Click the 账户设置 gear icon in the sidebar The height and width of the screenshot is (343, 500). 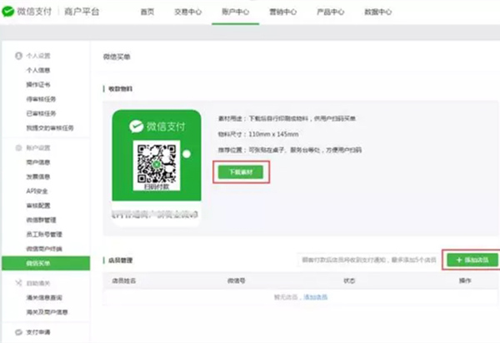(x=18, y=148)
